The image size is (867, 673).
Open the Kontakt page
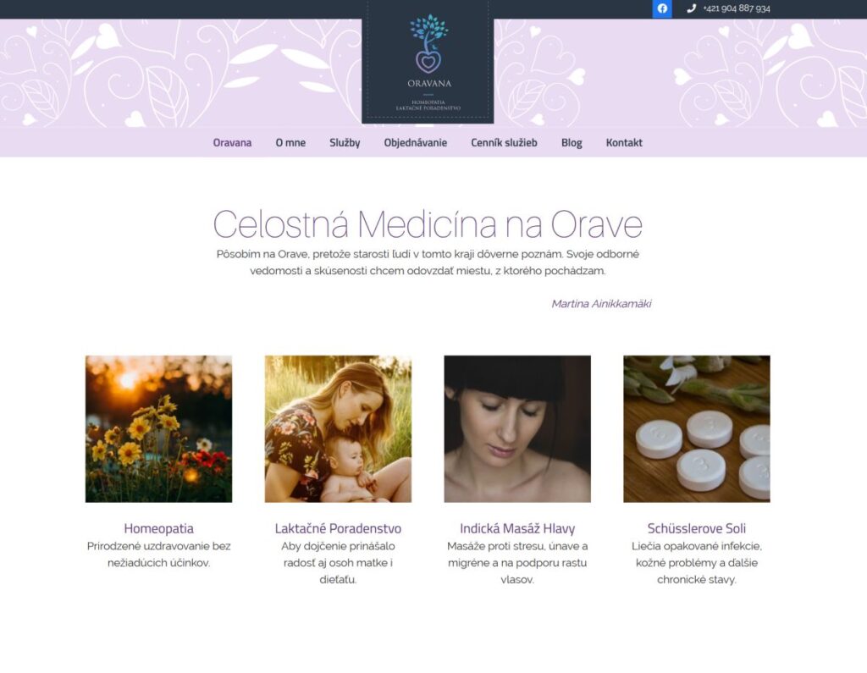624,143
